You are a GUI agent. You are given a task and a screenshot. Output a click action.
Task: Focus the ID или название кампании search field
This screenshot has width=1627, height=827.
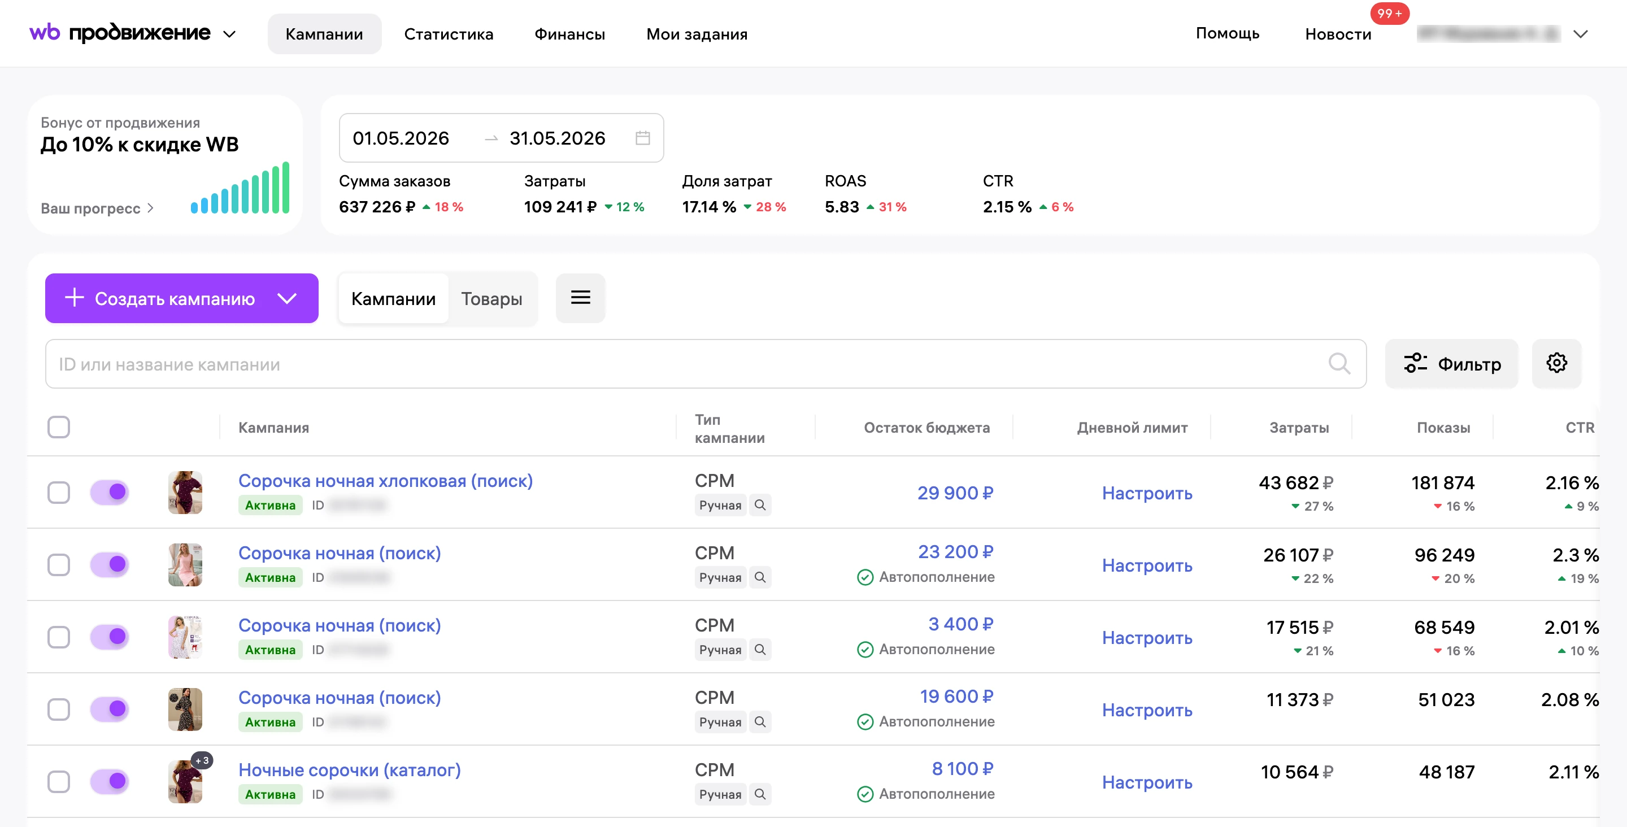[706, 364]
